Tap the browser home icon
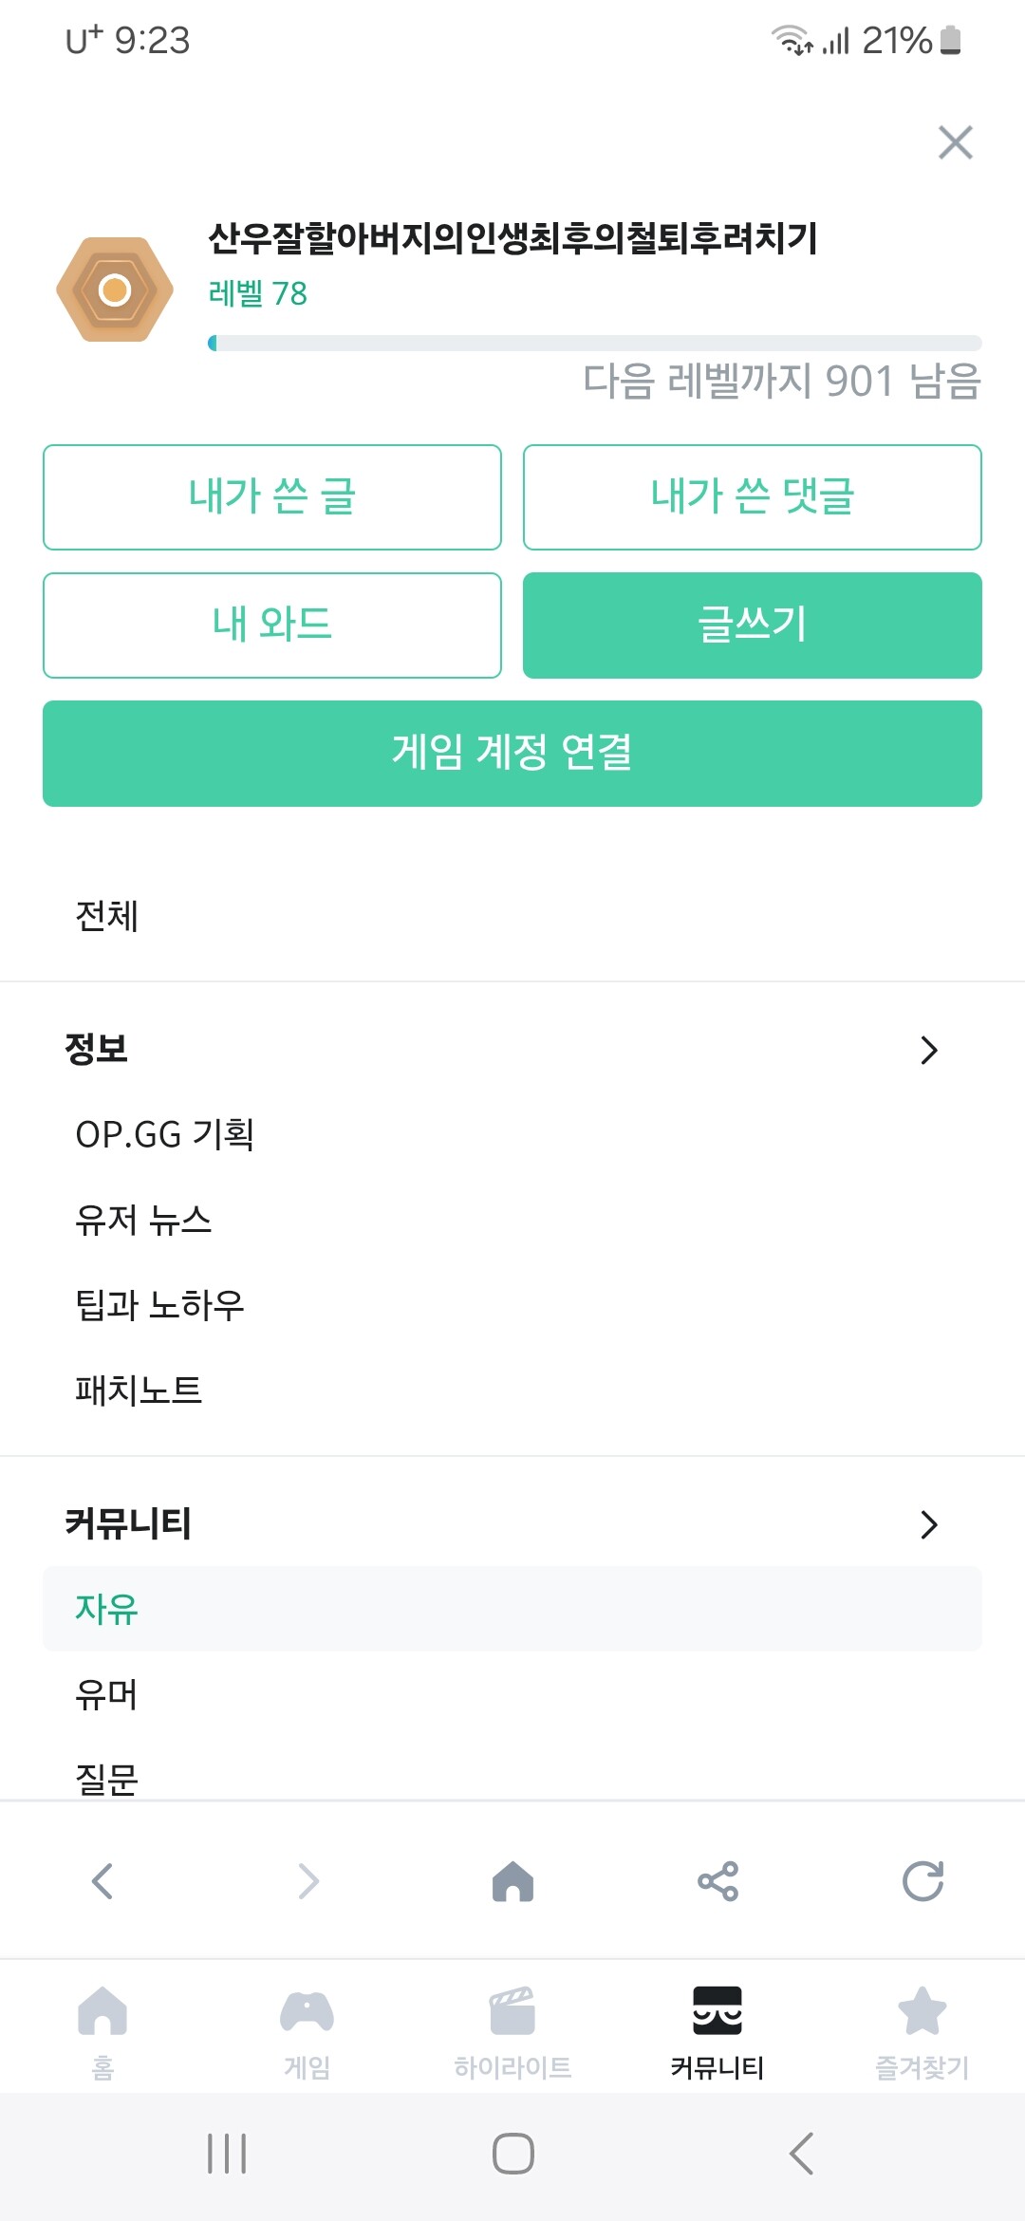 (x=512, y=1881)
